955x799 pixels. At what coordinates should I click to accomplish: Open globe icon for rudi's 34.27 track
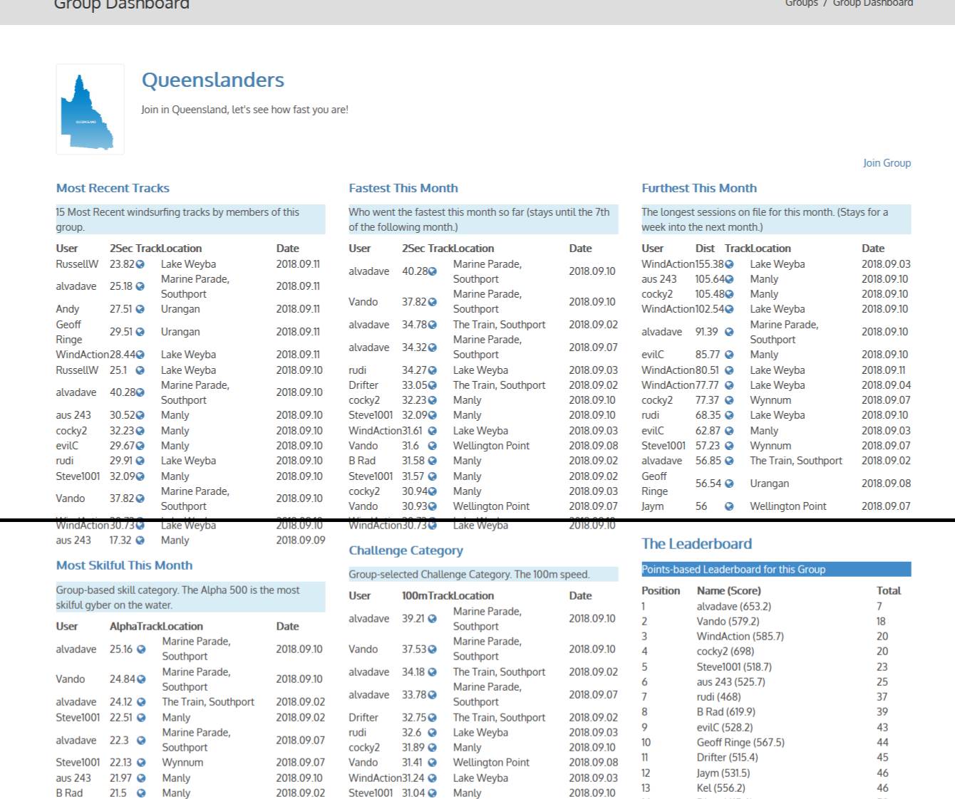click(433, 370)
